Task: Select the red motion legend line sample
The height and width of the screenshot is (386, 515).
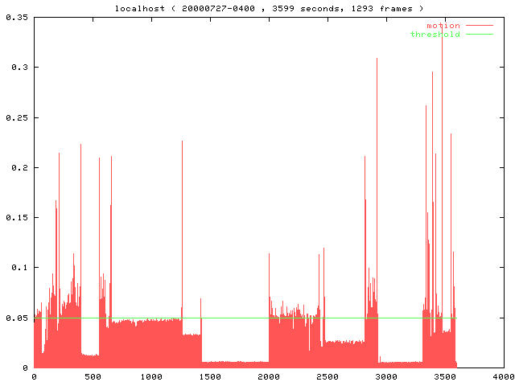Action: 479,26
